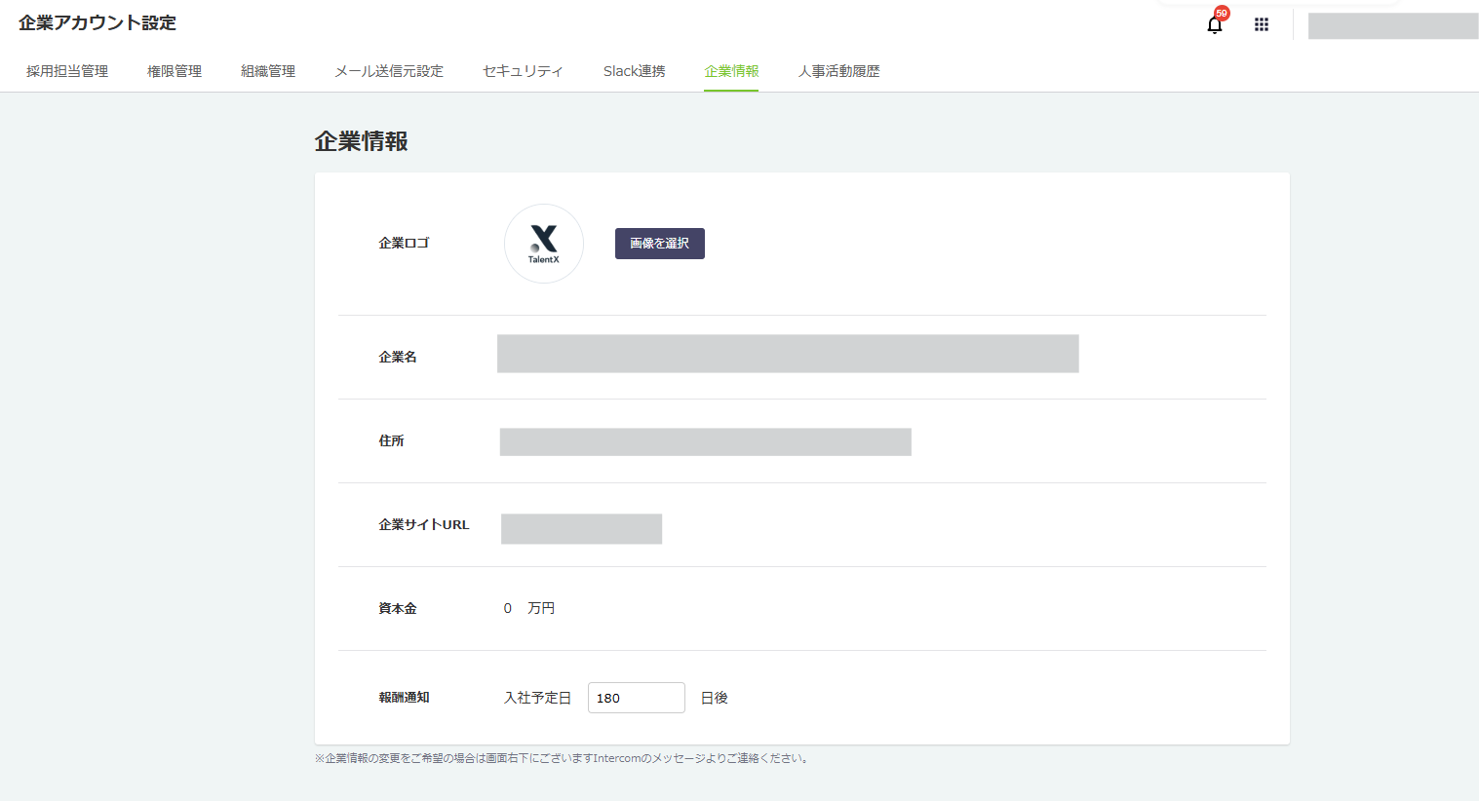1479x801 pixels.
Task: Open the セキュリティ tab
Action: tap(524, 71)
